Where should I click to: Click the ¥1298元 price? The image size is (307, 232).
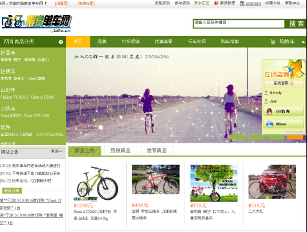tap(83, 205)
